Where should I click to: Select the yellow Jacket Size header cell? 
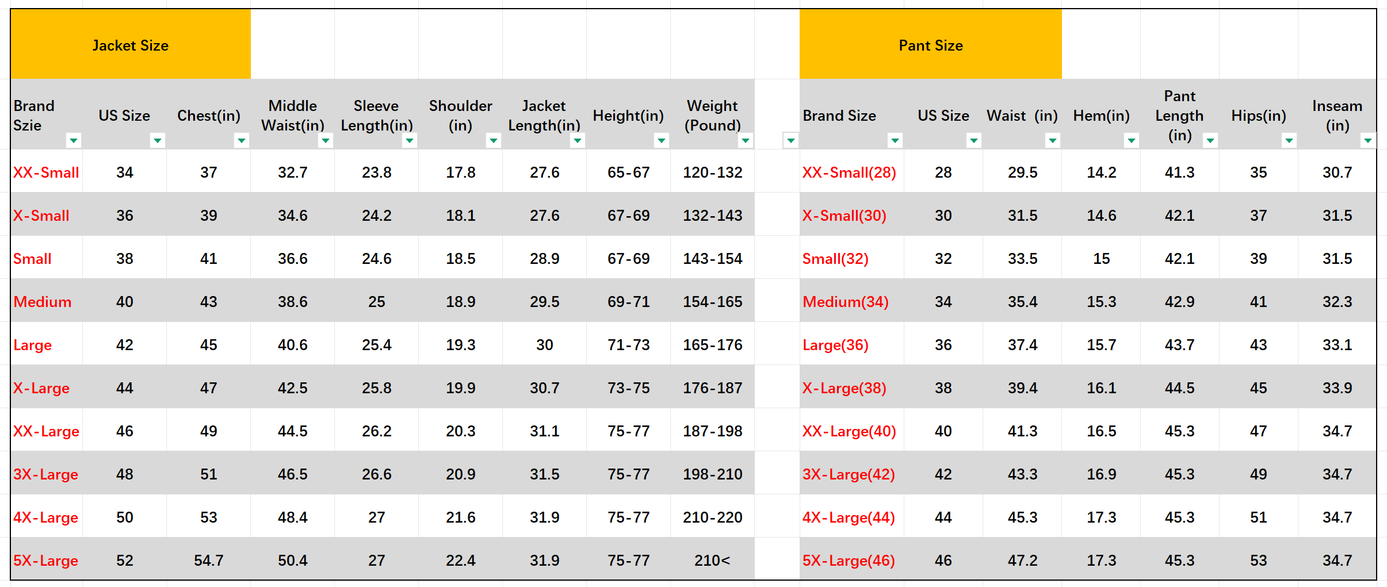click(x=131, y=44)
